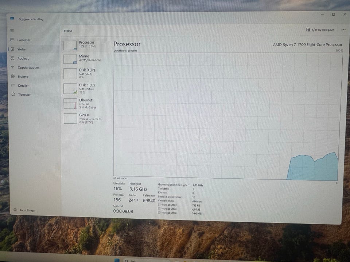Click AMD Ryzen 7 1700 processor name
Viewport: 350px width, 262px height.
coord(308,44)
